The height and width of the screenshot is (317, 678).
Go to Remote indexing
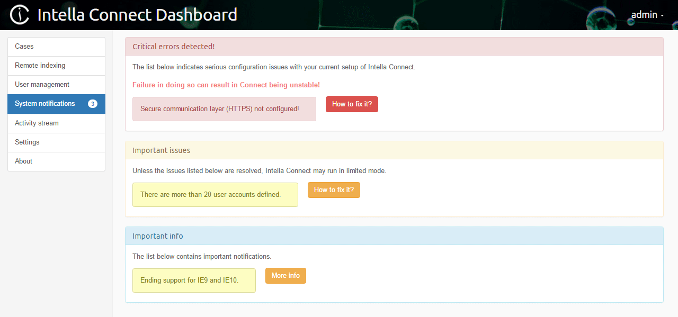point(40,66)
